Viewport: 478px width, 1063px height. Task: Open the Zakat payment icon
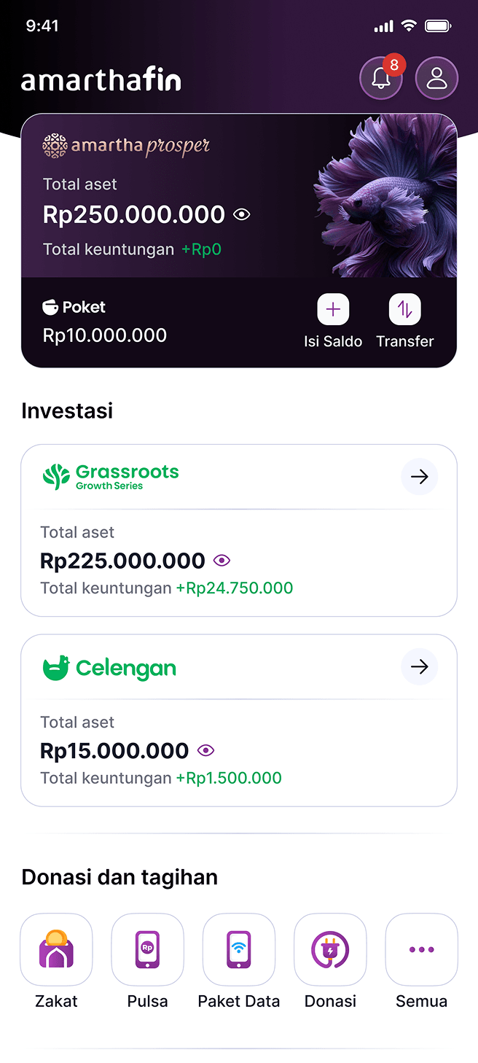[x=56, y=949]
